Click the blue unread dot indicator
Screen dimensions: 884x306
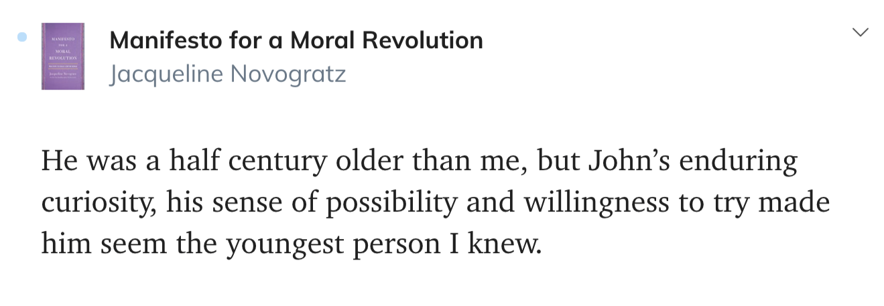pyautogui.click(x=22, y=37)
